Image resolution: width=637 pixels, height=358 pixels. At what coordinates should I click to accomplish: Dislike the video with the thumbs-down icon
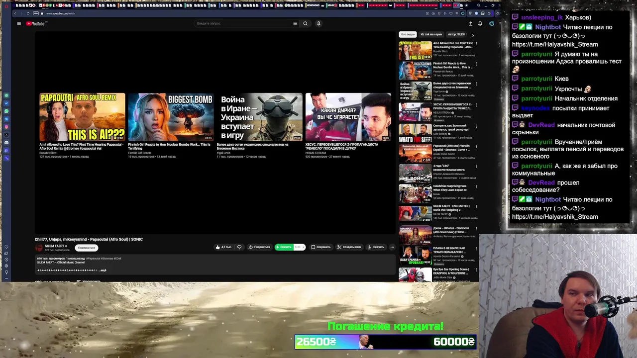coord(239,247)
